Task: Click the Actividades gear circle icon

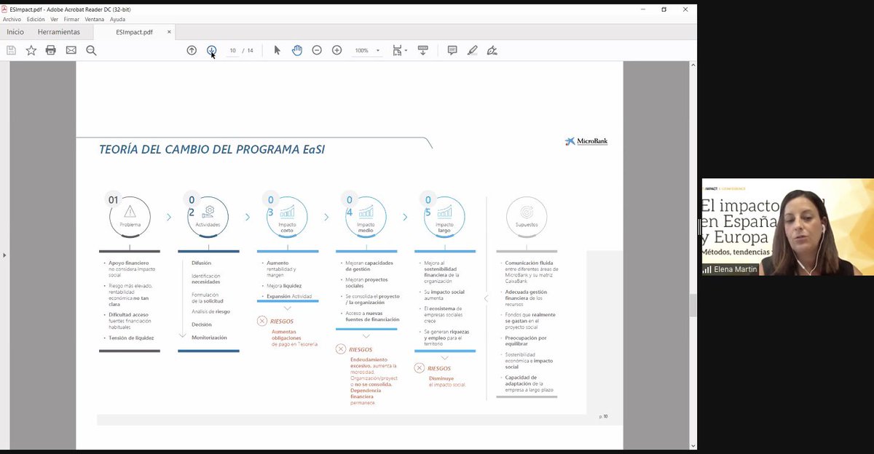Action: pos(208,216)
